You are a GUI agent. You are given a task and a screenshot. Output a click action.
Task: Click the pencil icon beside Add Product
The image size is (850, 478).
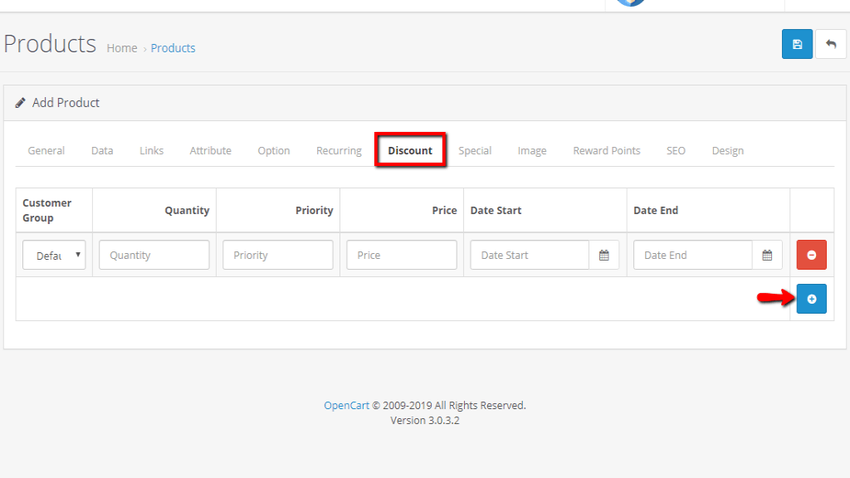[x=20, y=102]
